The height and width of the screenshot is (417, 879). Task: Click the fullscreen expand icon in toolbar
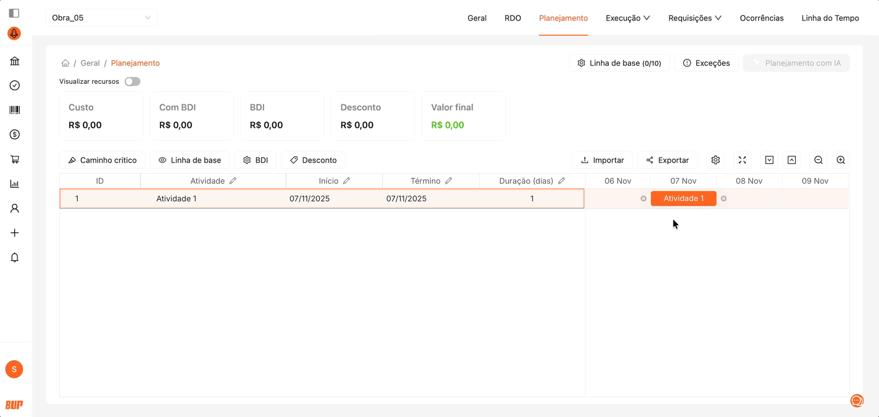(x=742, y=160)
